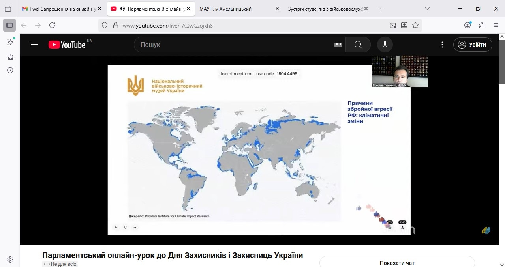505x267 pixels.
Task: Click the 'Join at menti.com' code text on the slide
Action: point(258,73)
